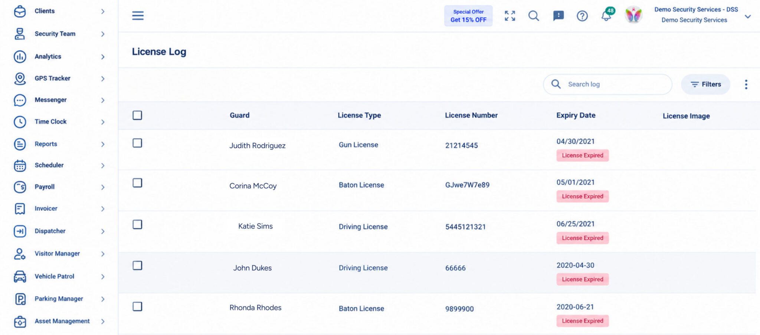Click the Analytics chart icon
760x335 pixels.
pos(20,57)
